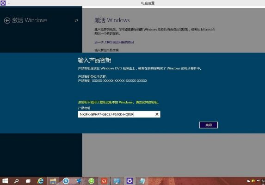265x185 pixels.
Task: Click the PC settings gear icon in the title bar
Action: pyautogui.click(x=3, y=3)
